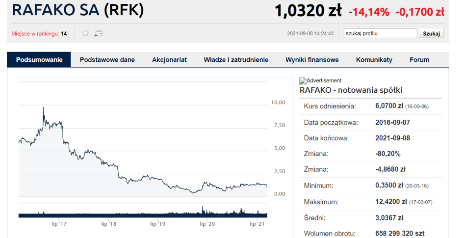
Task: Click the 10,00 price axis label
Action: (278, 103)
